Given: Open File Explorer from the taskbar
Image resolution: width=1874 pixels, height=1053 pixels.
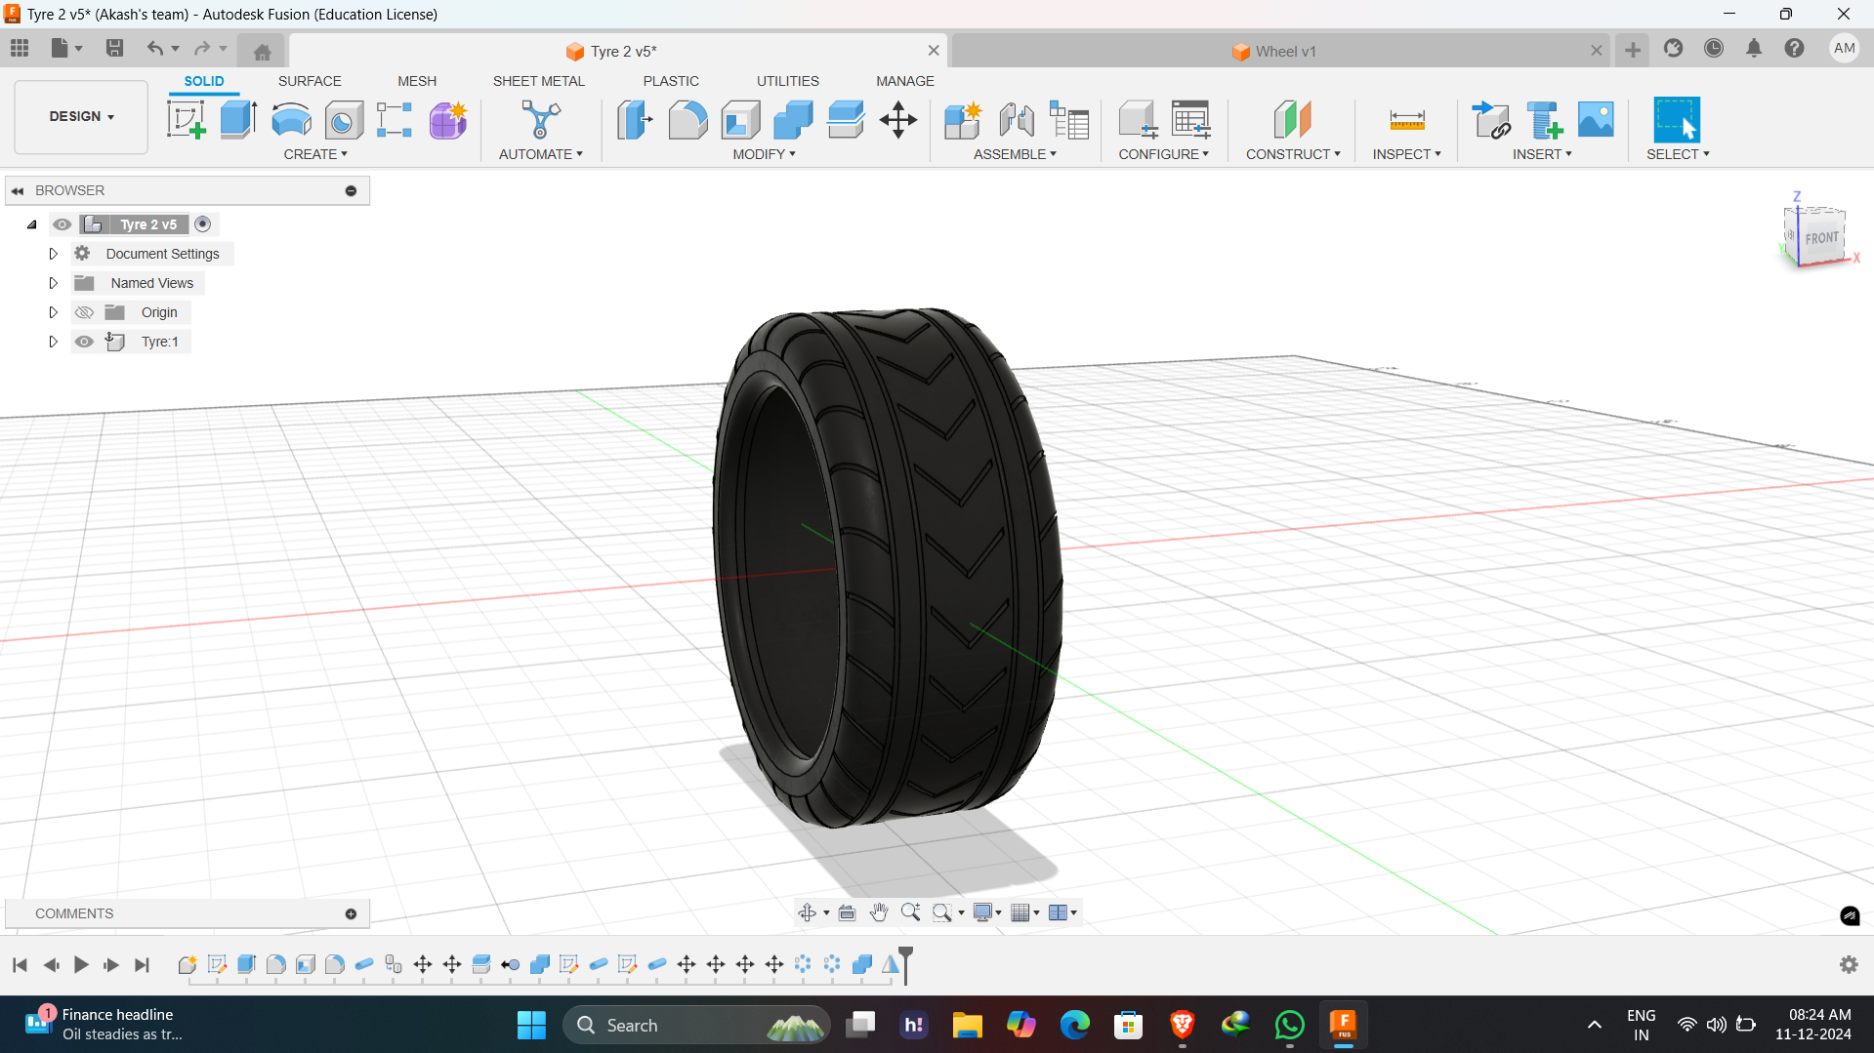Looking at the screenshot, I should 967,1025.
